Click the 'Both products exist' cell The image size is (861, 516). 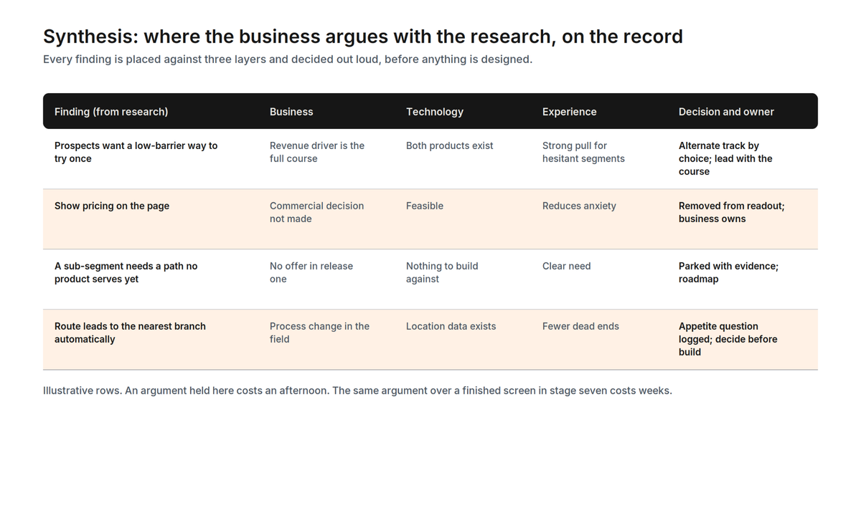(450, 145)
